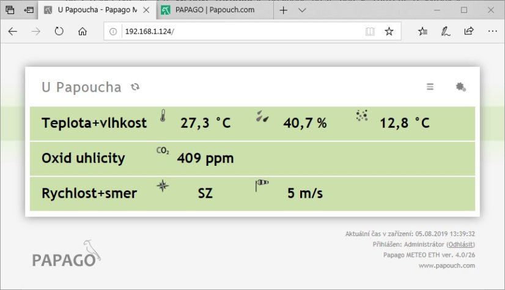The height and width of the screenshot is (290, 505).
Task: Close the U Papoucha tab
Action: click(146, 10)
